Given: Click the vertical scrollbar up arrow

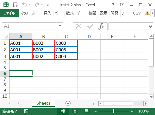Looking at the screenshot, I should (151, 36).
